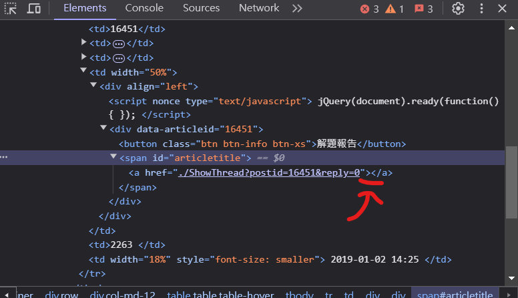Activate the inspect element picker
The width and height of the screenshot is (518, 298).
pos(11,9)
